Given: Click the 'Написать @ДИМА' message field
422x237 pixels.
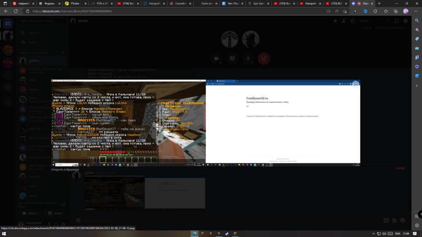Looking at the screenshot, I should (231, 220).
